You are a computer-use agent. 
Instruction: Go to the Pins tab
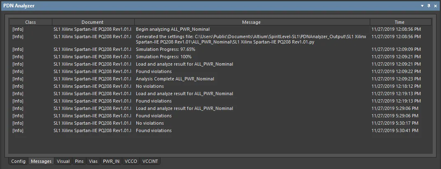pos(79,161)
